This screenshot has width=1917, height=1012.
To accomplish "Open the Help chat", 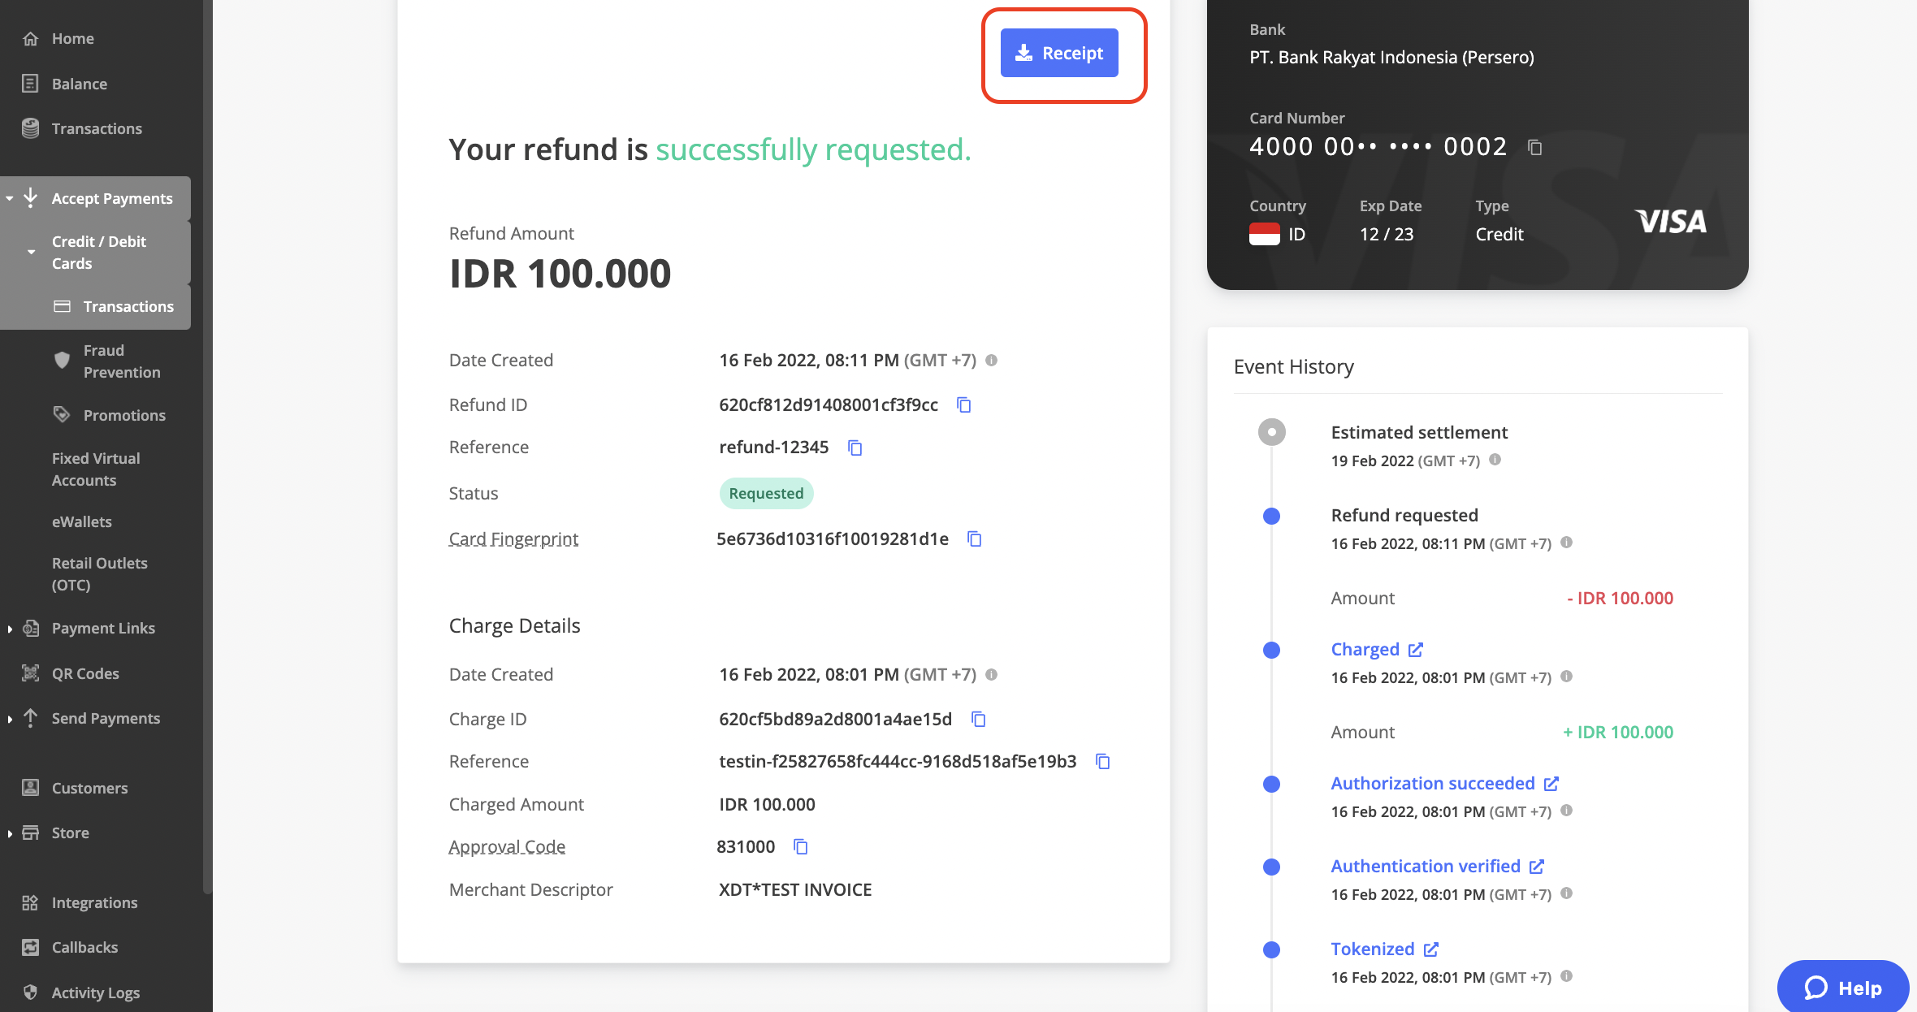I will point(1842,988).
